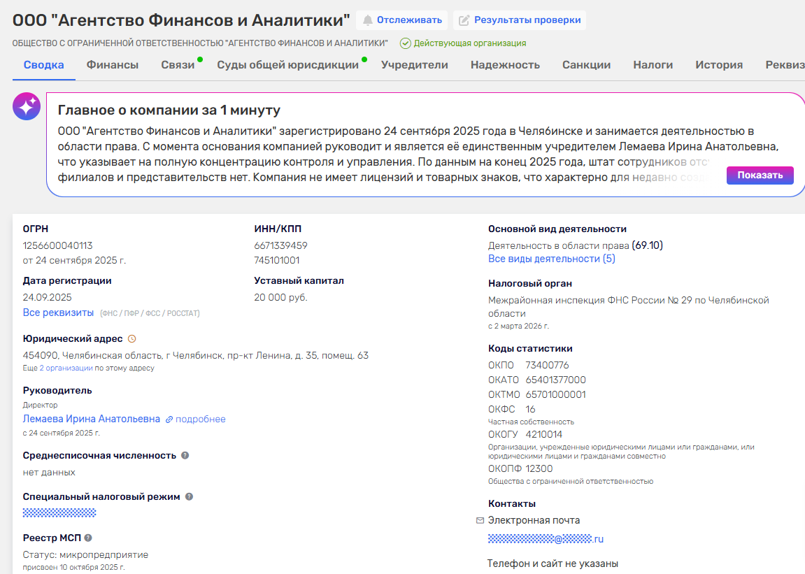Click the ОКФС code 16
This screenshot has height=574, width=805.
pos(530,409)
